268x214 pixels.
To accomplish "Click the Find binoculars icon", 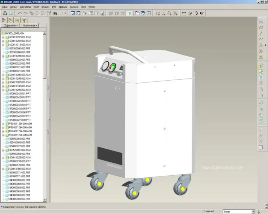I will pos(54,13).
